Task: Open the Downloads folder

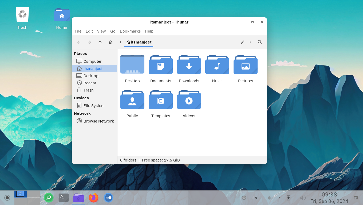Action: [189, 65]
